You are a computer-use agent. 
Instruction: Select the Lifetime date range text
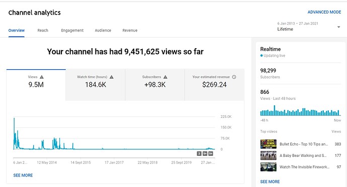tap(285, 29)
